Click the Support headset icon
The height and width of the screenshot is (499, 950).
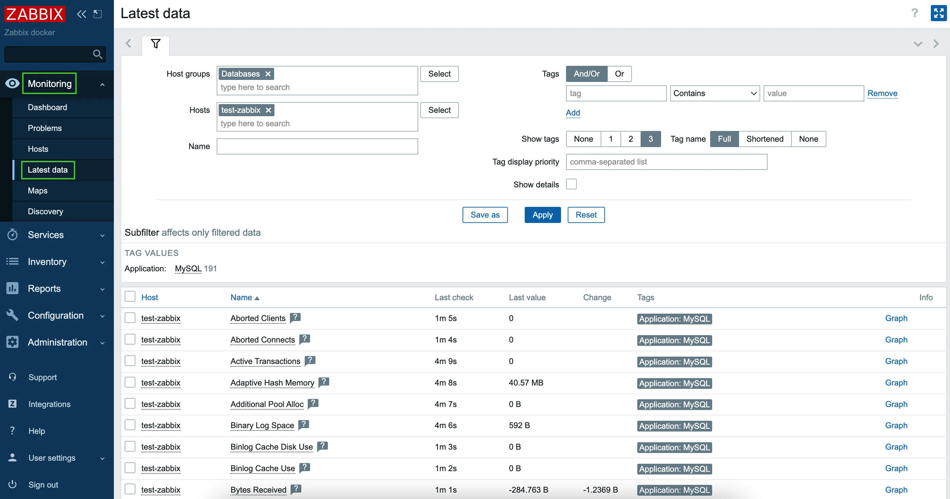click(12, 377)
